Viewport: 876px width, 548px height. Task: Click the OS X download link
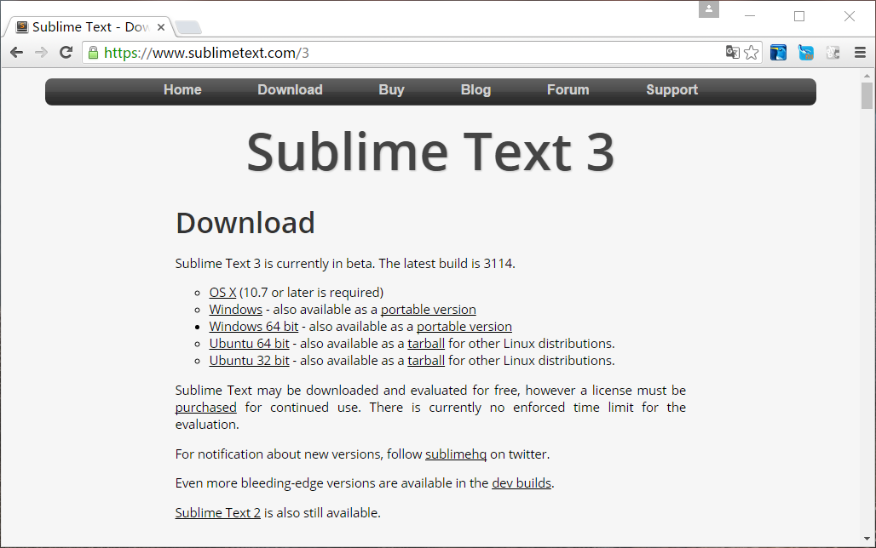[222, 293]
